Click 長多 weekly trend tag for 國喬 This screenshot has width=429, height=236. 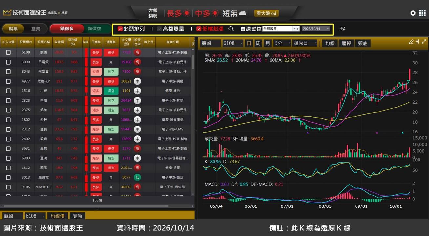tap(111, 168)
